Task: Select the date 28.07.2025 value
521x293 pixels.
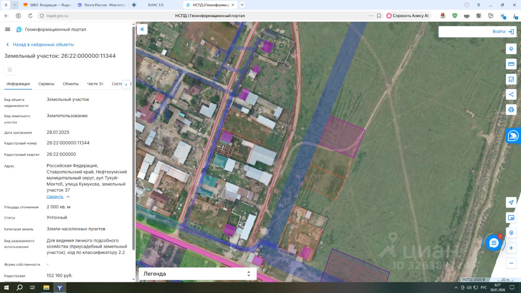Action: 58,132
